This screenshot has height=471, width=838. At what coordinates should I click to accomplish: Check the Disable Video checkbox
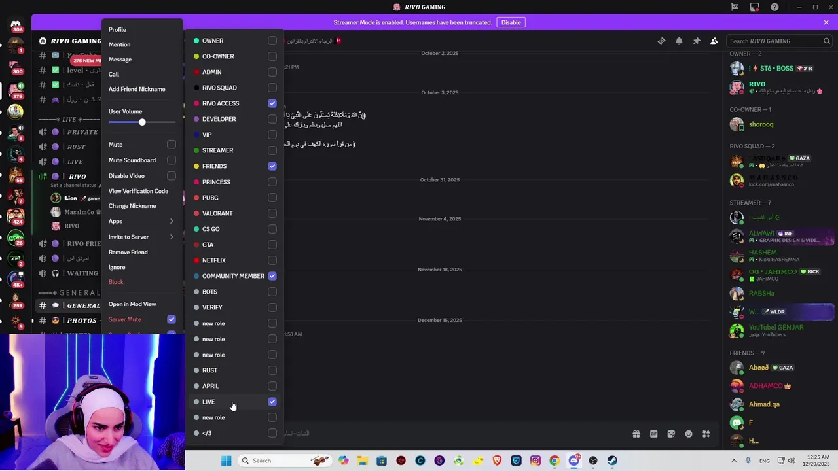click(x=172, y=176)
